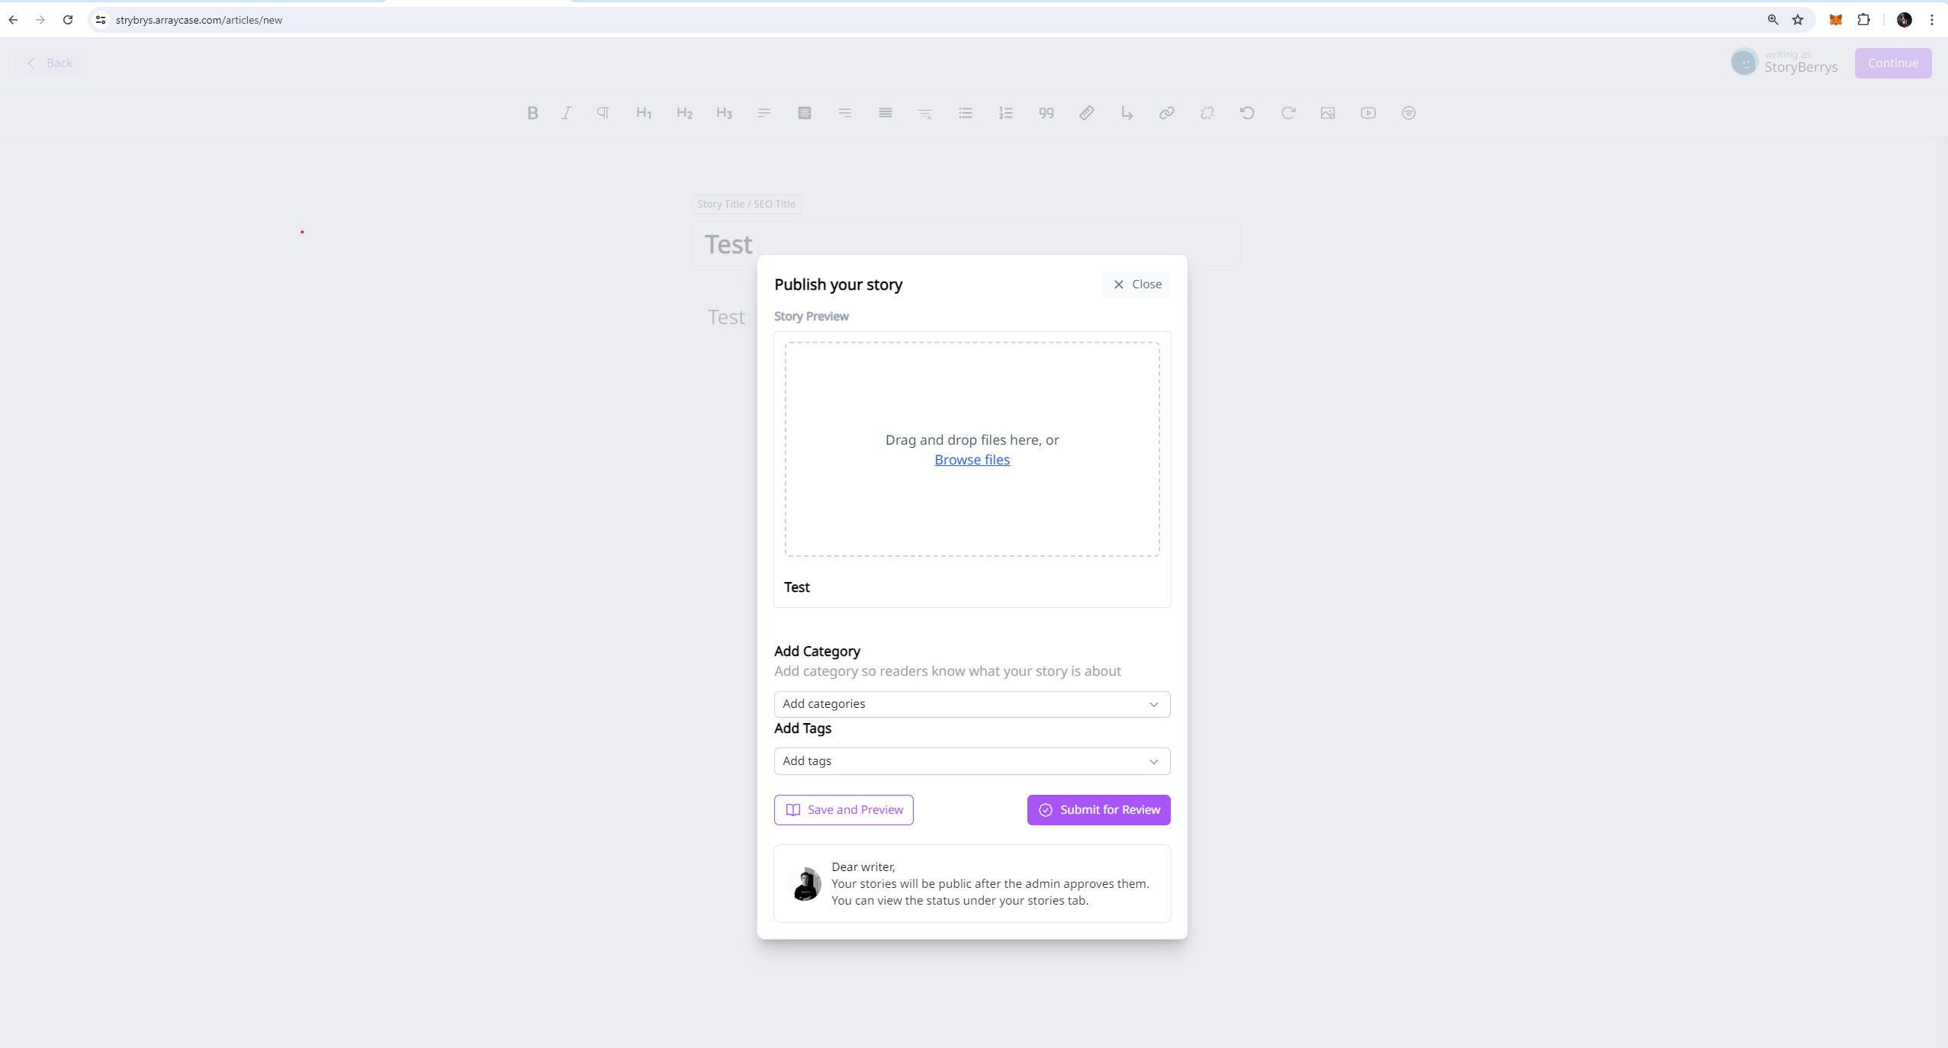Insert an image using the picture icon
This screenshot has height=1048, width=1948.
coord(1328,113)
